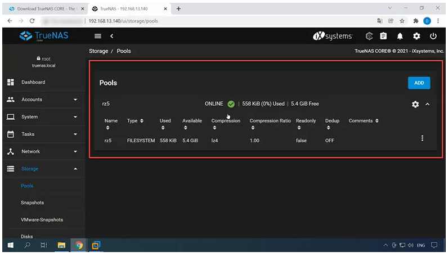Screen dimensions: 448x256
Task: Bookmark this page with star
Action: click(x=402, y=21)
